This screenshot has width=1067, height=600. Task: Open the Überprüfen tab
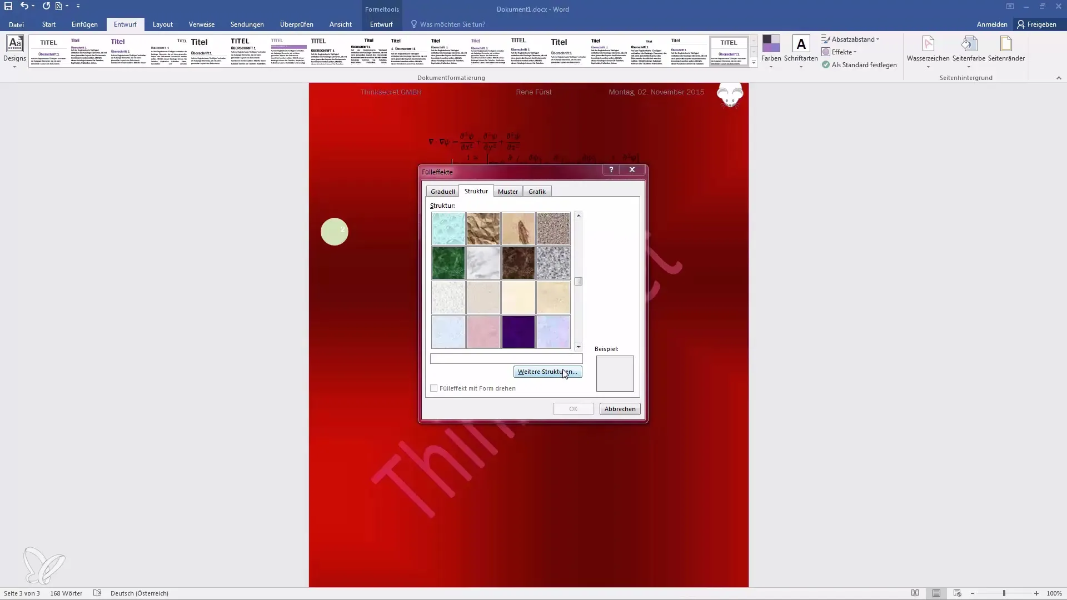(297, 24)
